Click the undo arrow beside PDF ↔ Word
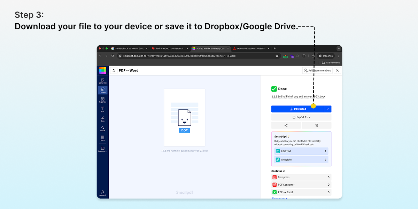The image size is (418, 209). [114, 71]
